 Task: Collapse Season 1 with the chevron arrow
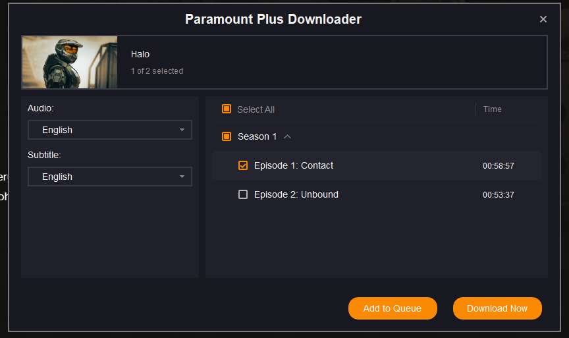[x=287, y=136]
